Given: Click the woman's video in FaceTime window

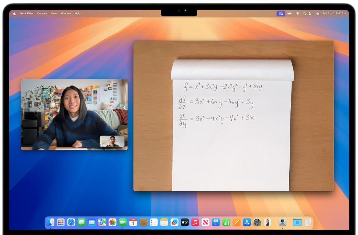Looking at the screenshot, I should [74, 114].
